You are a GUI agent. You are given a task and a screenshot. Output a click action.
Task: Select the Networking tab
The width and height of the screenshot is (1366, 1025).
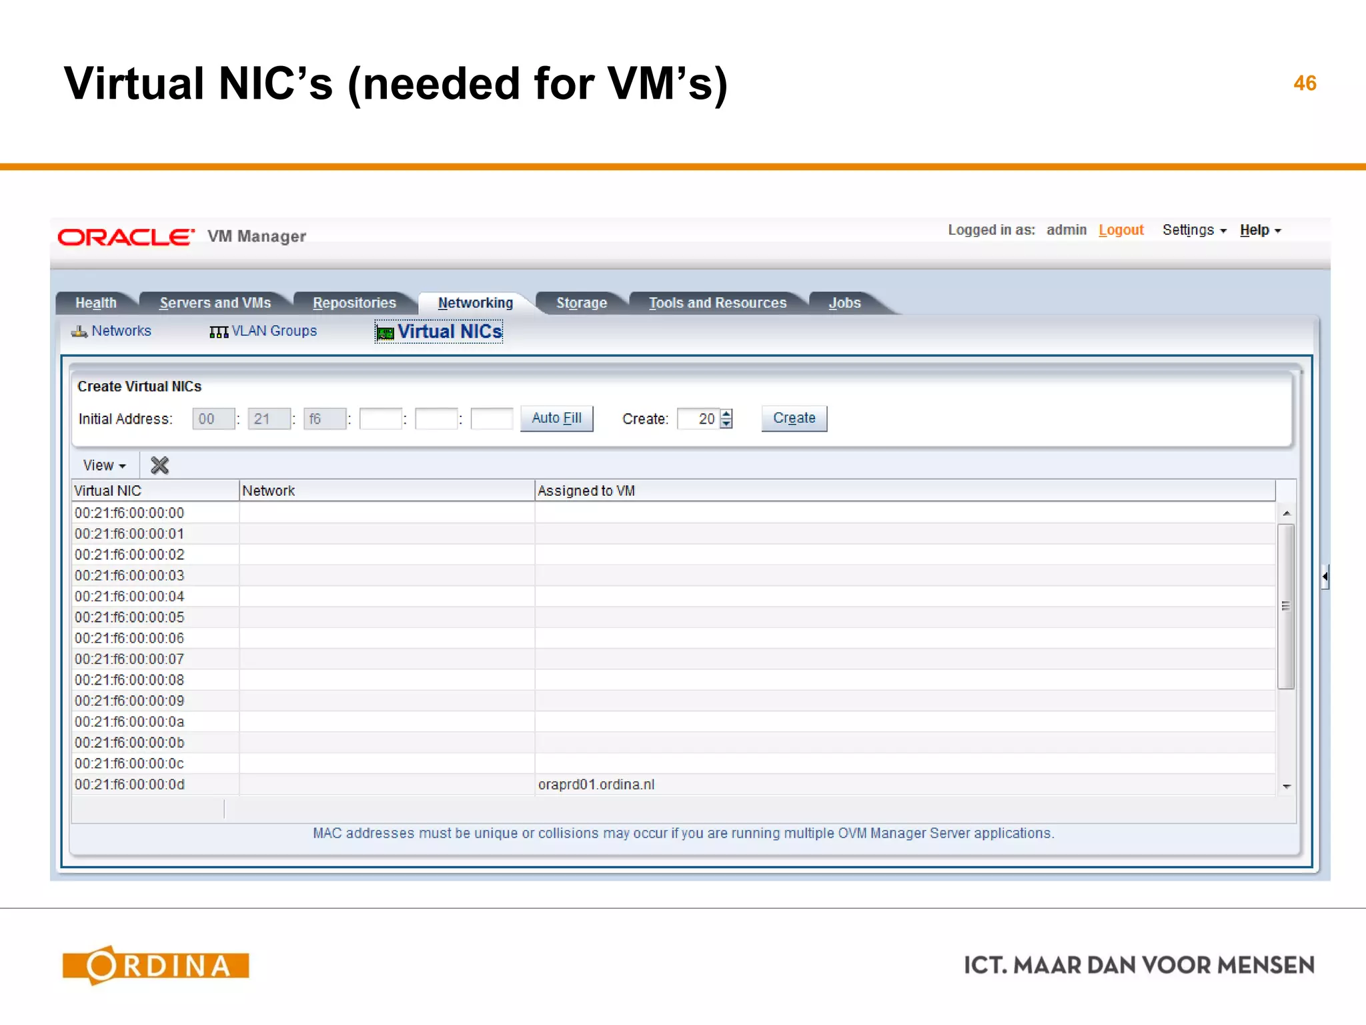tap(475, 303)
